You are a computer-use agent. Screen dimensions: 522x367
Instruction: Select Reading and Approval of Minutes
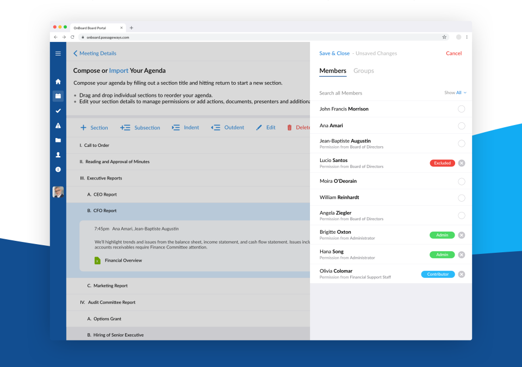[x=188, y=161]
